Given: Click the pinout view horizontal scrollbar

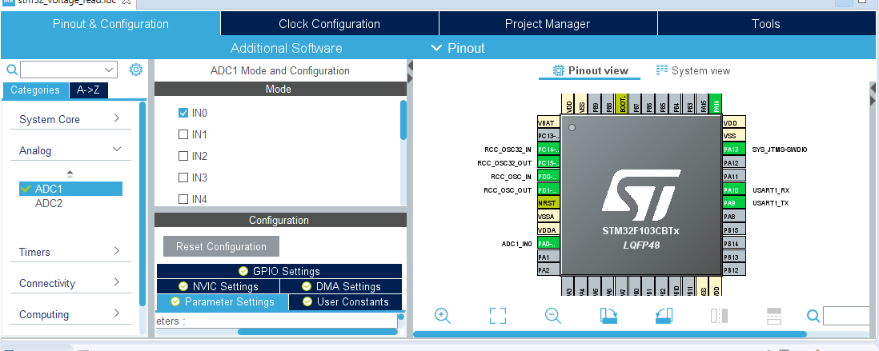Looking at the screenshot, I should [x=610, y=334].
